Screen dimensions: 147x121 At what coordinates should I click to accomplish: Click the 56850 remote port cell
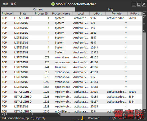132,18
